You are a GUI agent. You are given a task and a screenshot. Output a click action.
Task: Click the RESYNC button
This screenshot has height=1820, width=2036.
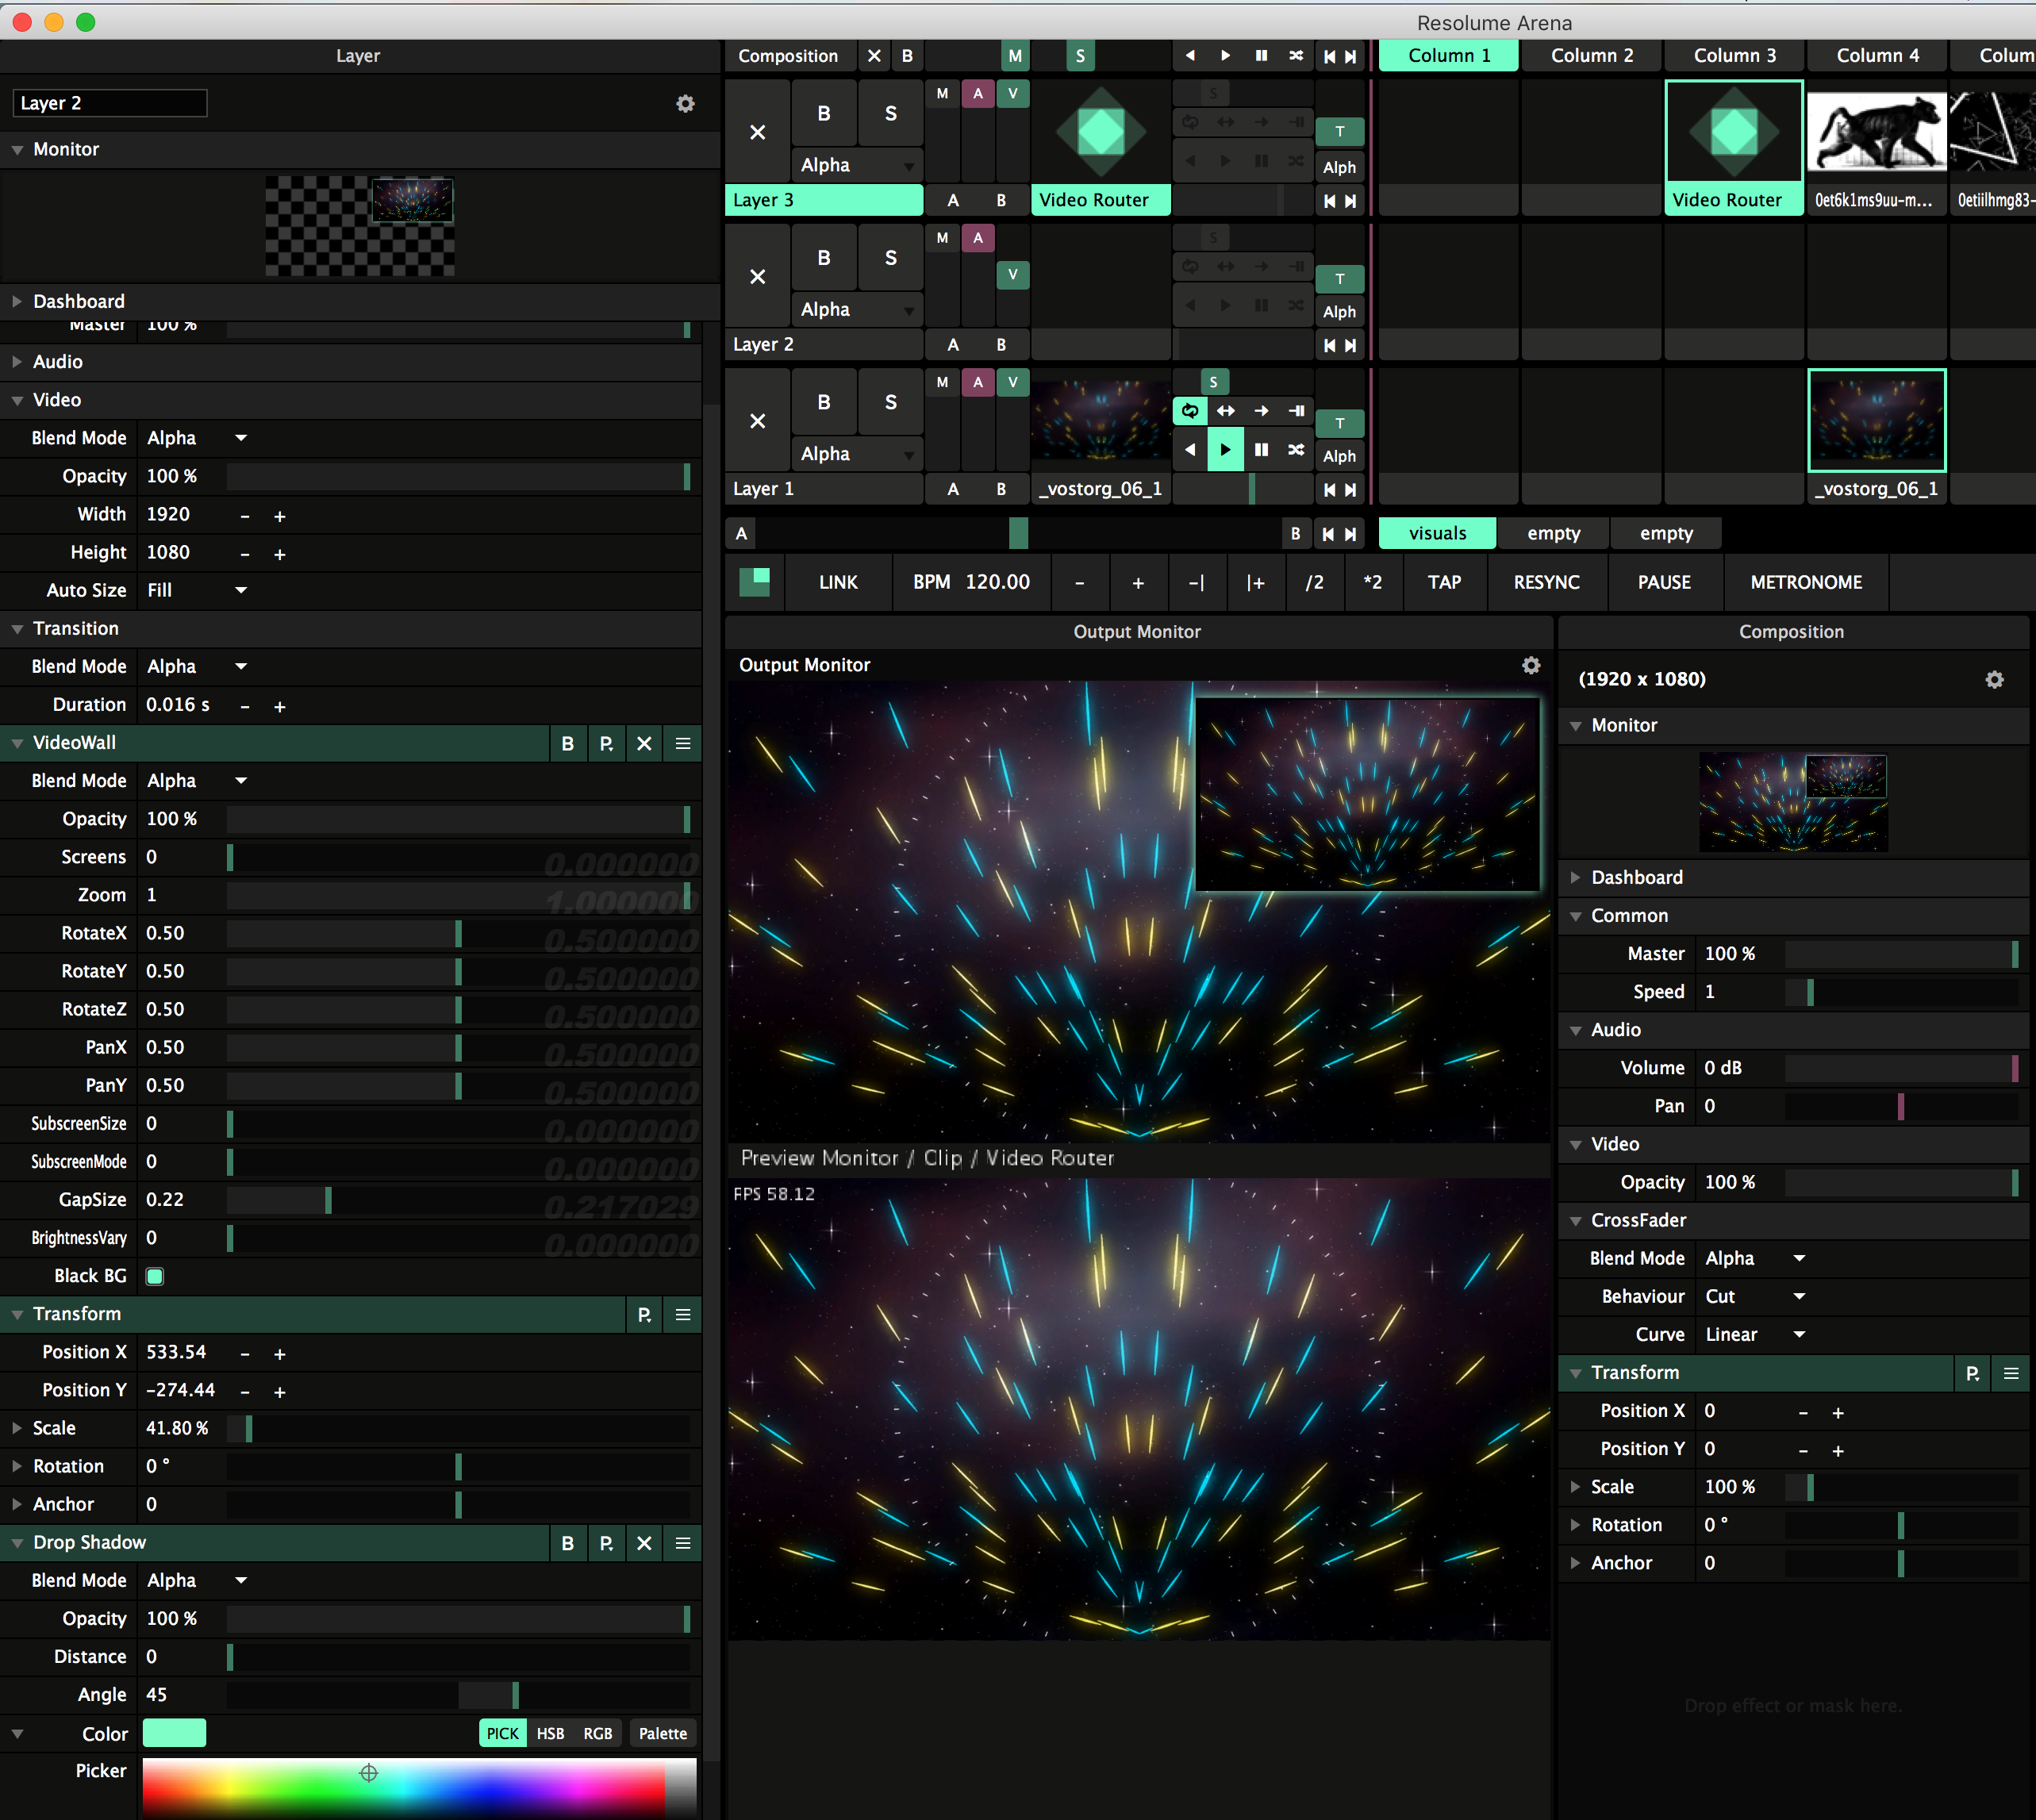tap(1546, 582)
